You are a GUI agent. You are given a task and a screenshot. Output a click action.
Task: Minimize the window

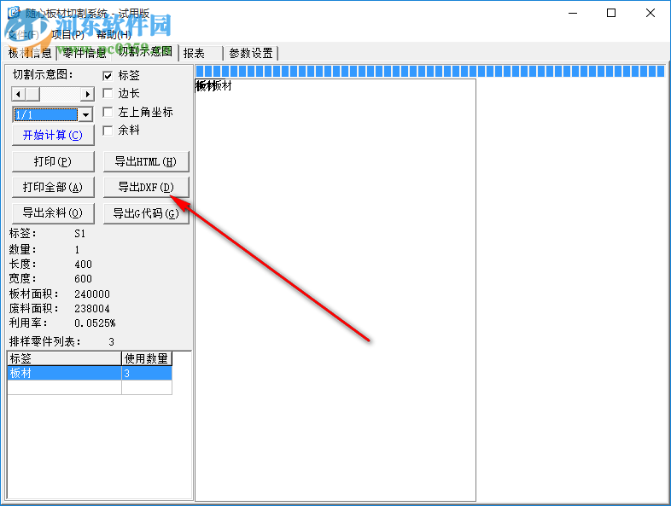coord(573,14)
